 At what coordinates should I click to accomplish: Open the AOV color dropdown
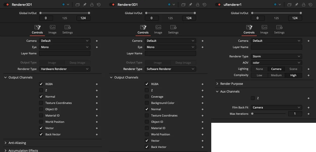pos(276,63)
